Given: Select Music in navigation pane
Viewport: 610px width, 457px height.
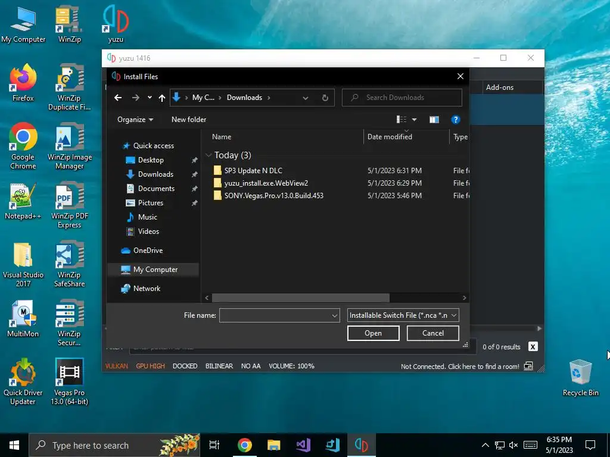Looking at the screenshot, I should [x=148, y=217].
